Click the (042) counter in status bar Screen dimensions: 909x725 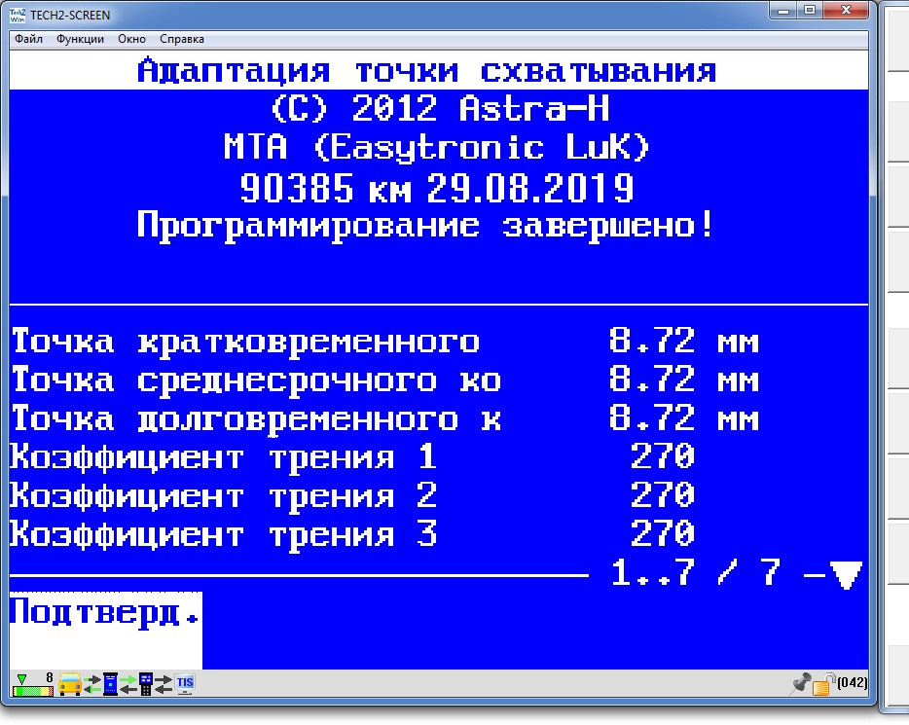point(852,684)
